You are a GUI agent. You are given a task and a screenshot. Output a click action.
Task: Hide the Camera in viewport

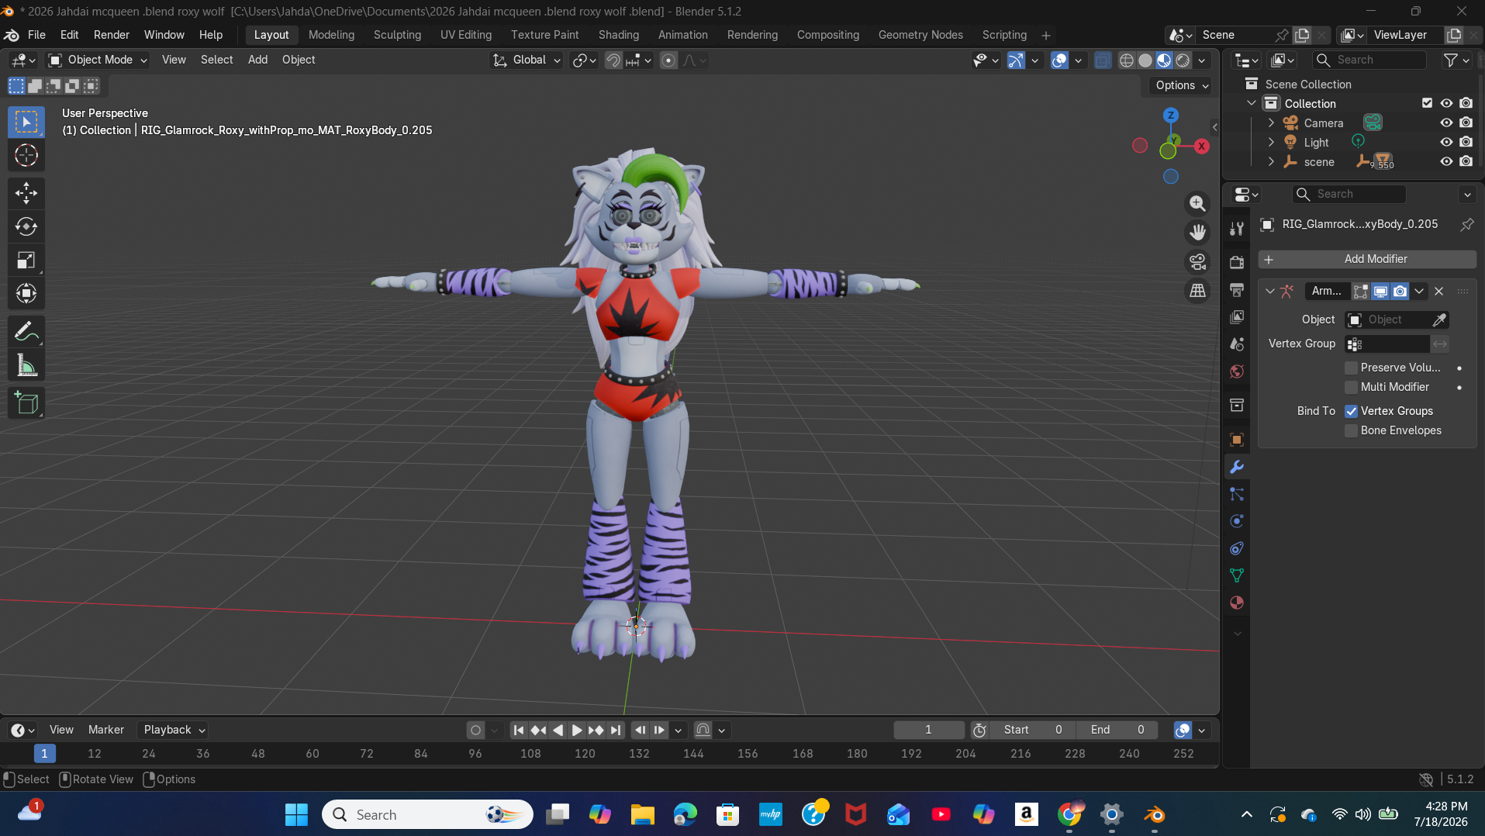[x=1446, y=123]
